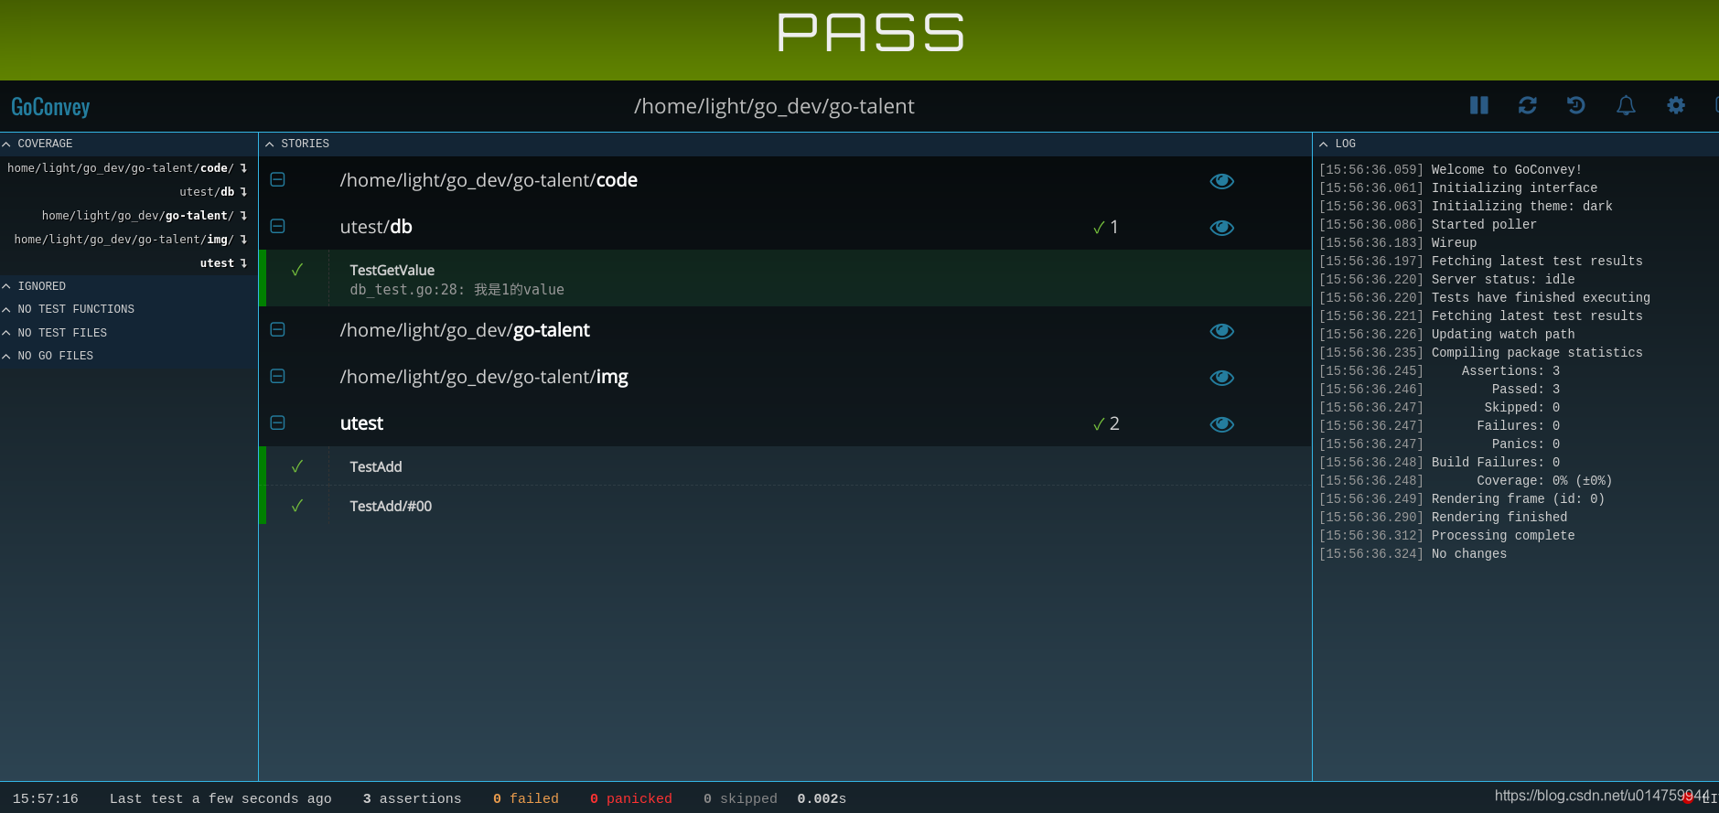Select /home/light/go_dev/go-talent story title
1719x813 pixels.
465,330
